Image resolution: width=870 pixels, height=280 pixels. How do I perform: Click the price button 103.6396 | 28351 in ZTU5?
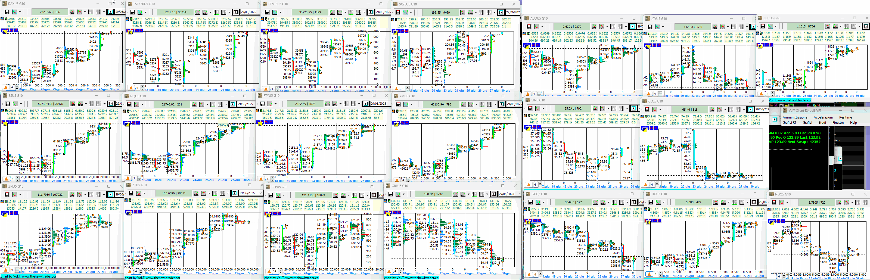pos(174,193)
